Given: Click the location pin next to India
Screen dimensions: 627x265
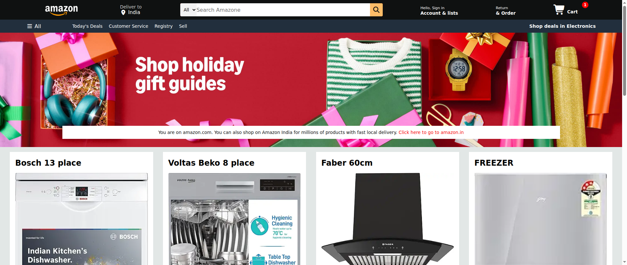Looking at the screenshot, I should pyautogui.click(x=123, y=12).
